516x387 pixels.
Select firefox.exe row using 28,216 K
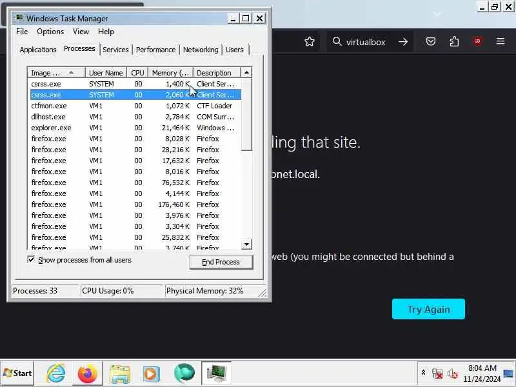click(135, 150)
